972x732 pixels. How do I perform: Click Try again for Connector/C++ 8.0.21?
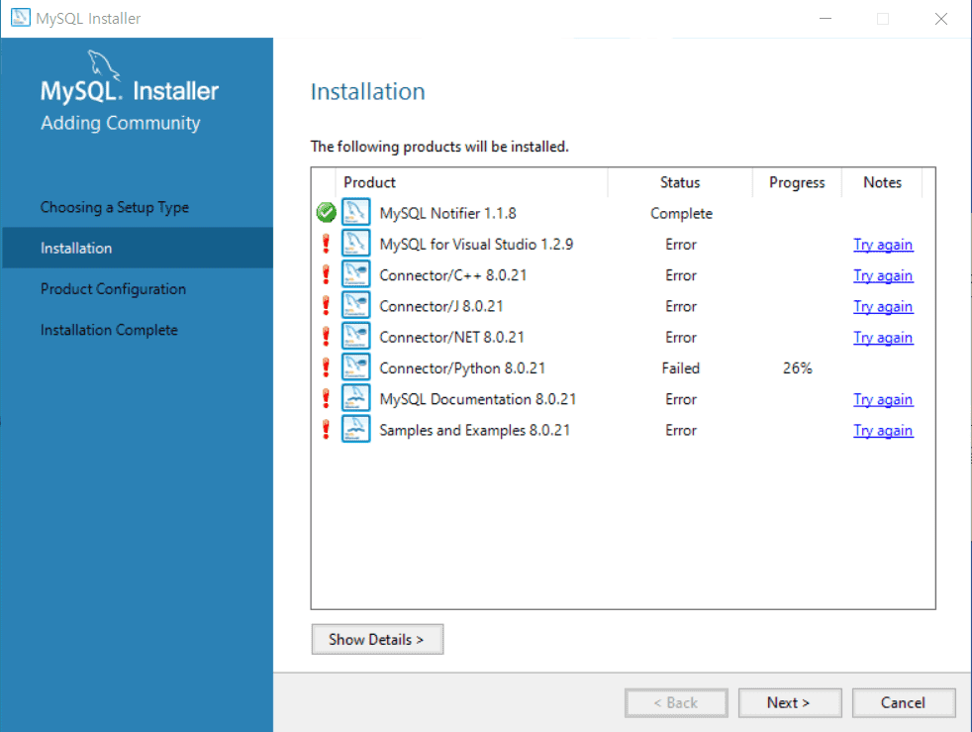[x=883, y=275]
